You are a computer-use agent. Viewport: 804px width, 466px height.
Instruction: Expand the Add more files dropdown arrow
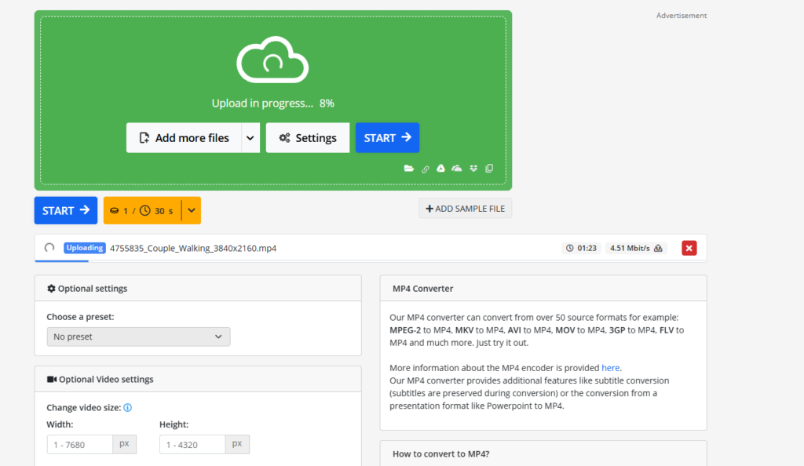pos(250,138)
